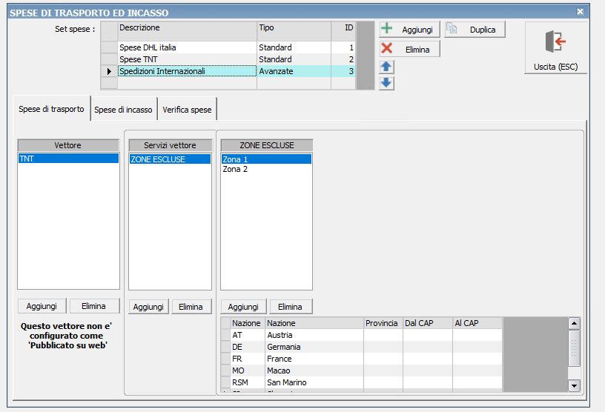This screenshot has width=605, height=412.
Task: Click the Provincia cell for Germania
Action: click(x=383, y=347)
